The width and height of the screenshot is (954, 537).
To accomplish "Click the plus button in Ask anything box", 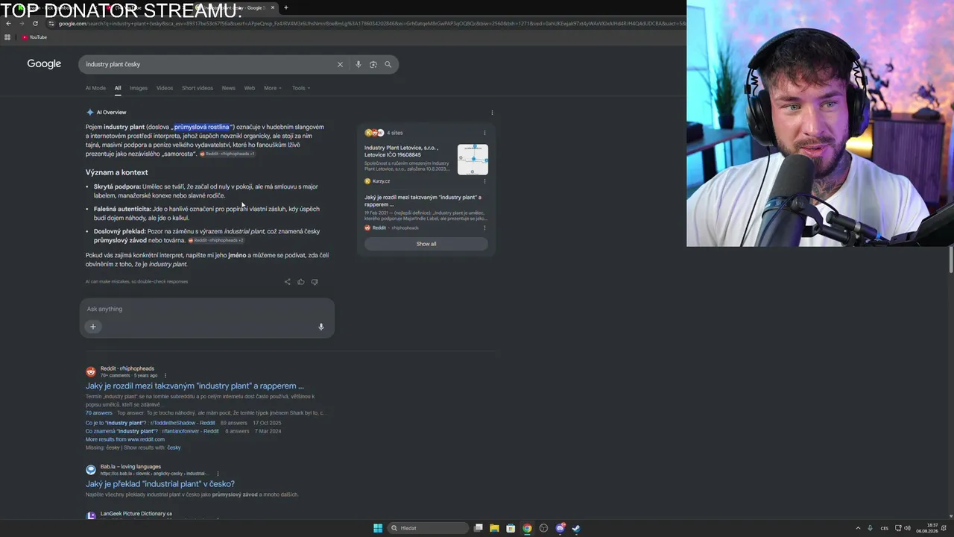I will (x=93, y=327).
